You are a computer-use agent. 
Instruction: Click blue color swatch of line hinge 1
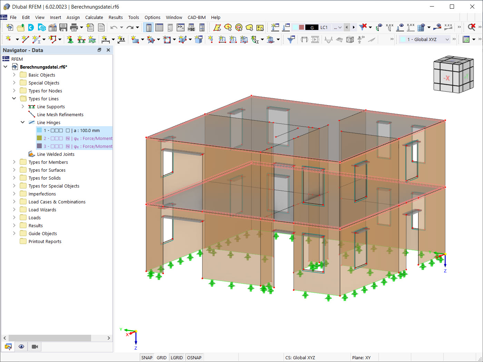pos(39,130)
